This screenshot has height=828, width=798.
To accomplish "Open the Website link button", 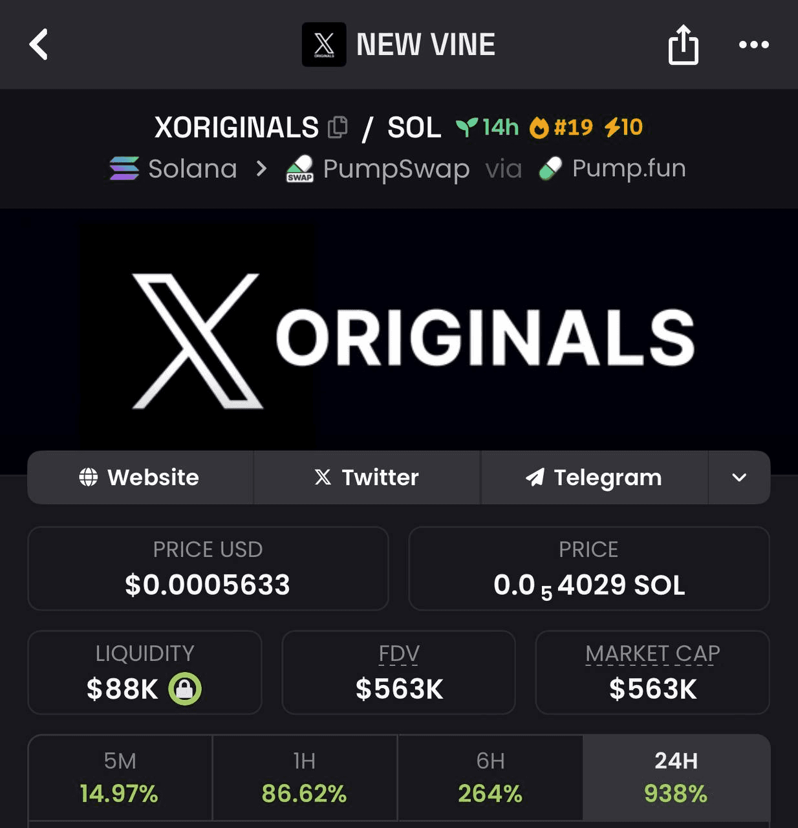I will pos(140,477).
